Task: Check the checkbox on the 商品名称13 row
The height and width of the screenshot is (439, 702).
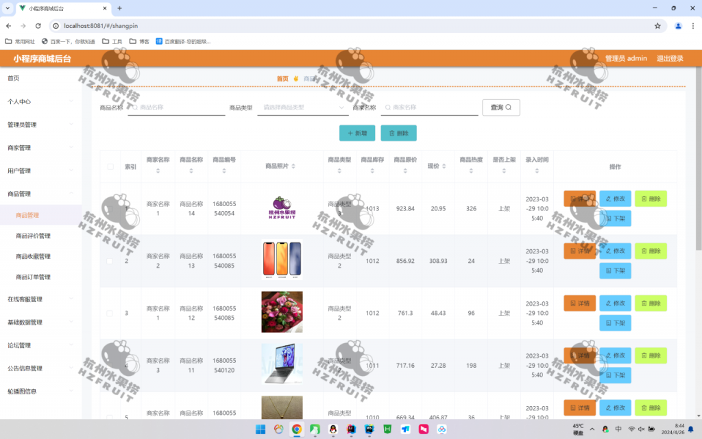Action: 108,260
